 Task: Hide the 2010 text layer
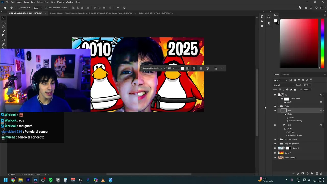[x=275, y=125]
